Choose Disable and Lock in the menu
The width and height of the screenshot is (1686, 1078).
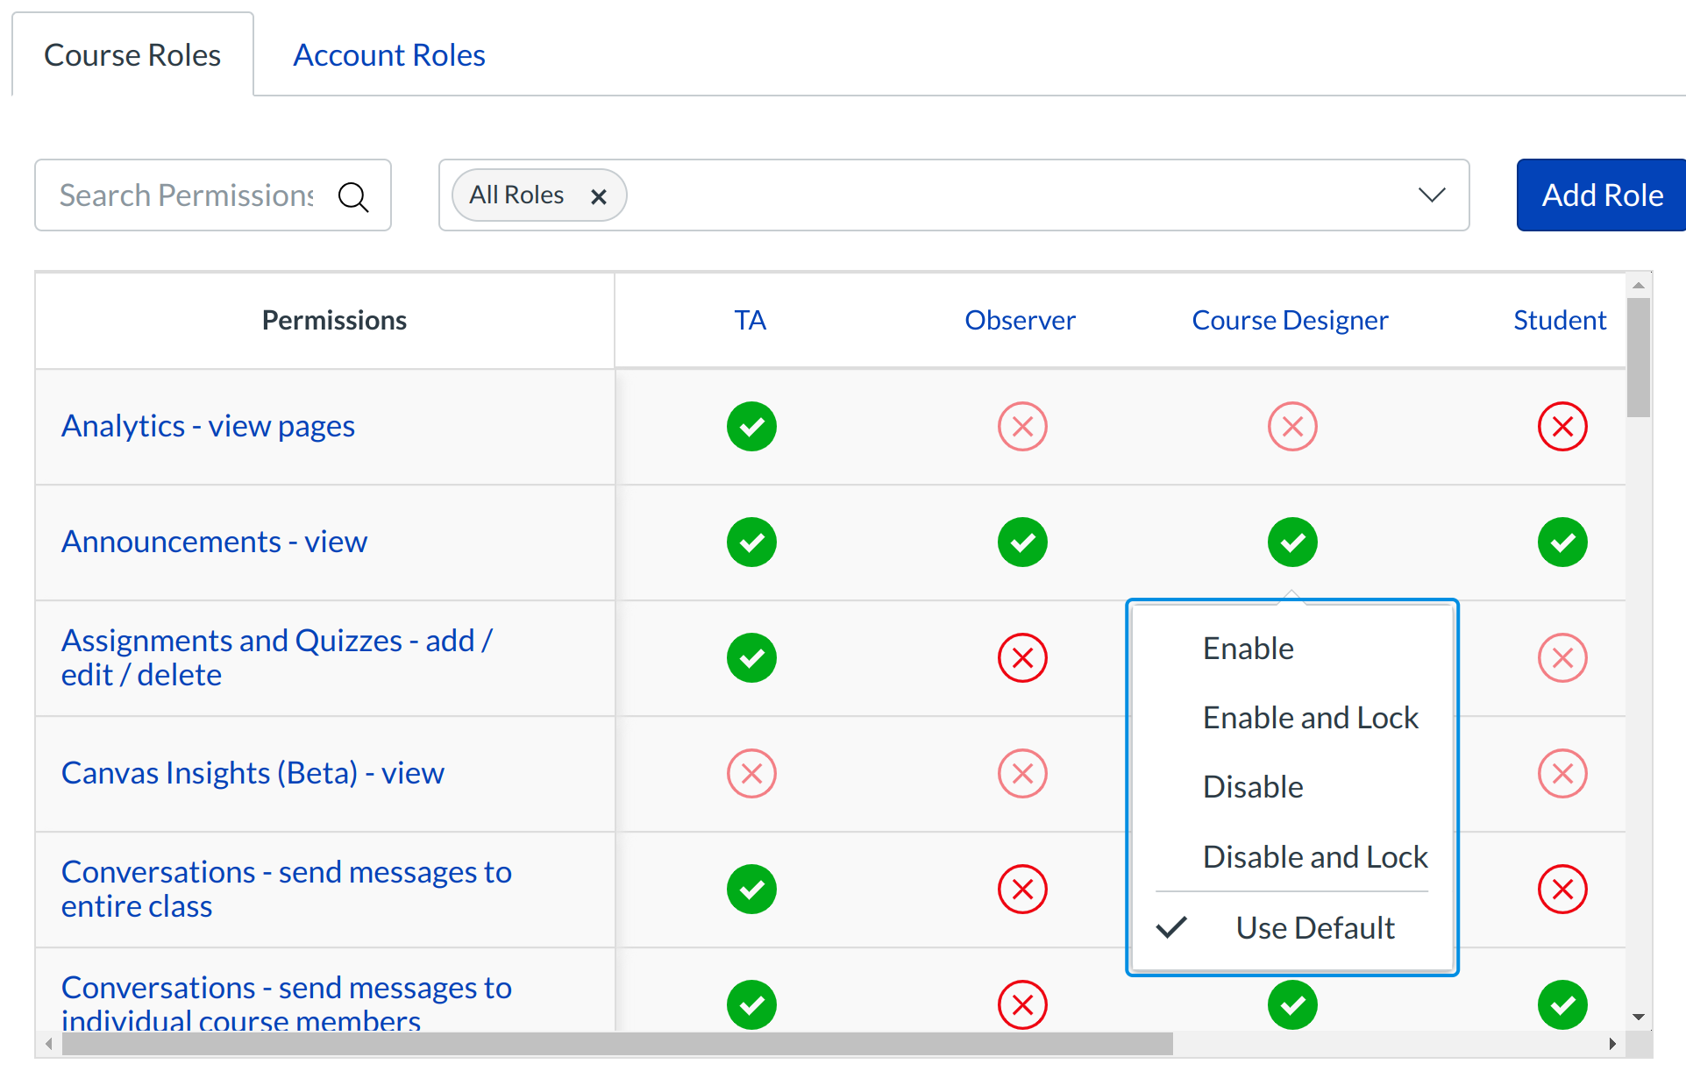(x=1314, y=856)
